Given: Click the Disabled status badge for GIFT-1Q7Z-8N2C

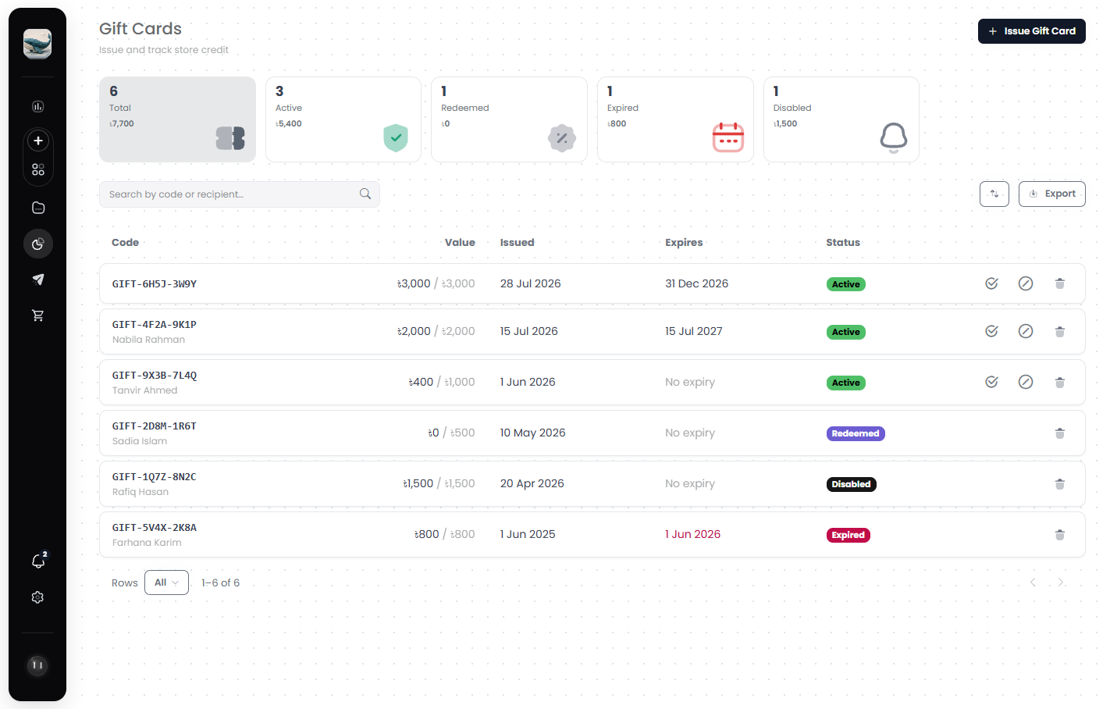Looking at the screenshot, I should [x=851, y=484].
